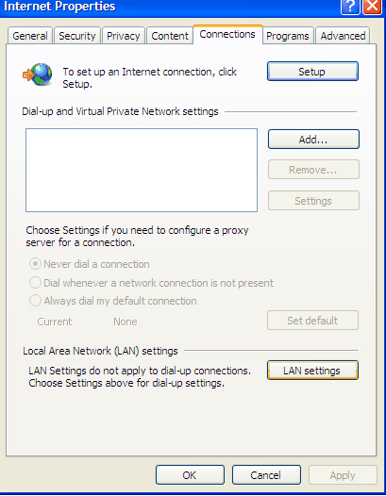Click inside the dial-up connections list box

click(x=142, y=170)
